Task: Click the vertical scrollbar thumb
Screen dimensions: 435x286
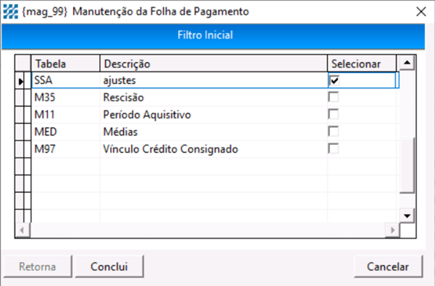Action: tap(407, 165)
